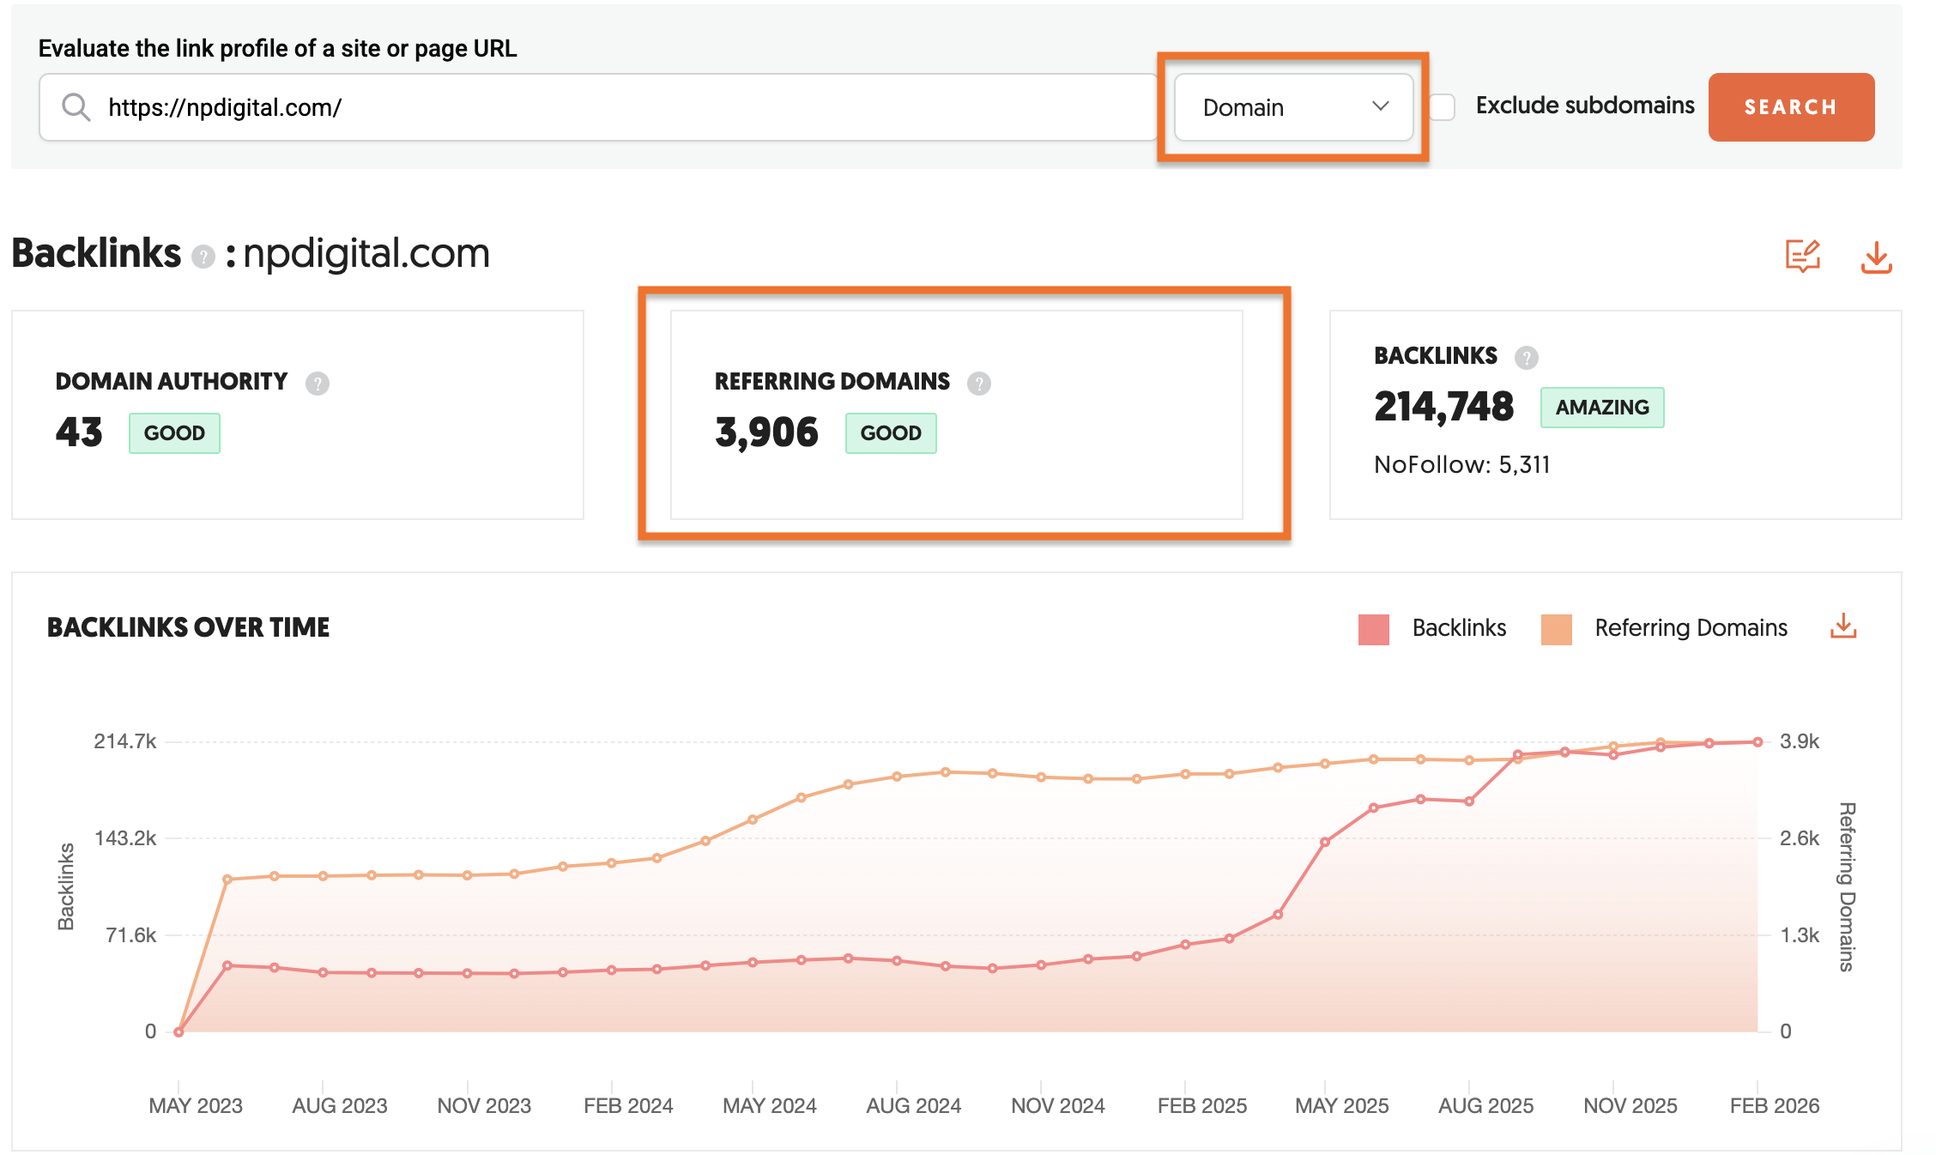This screenshot has height=1155, width=1936.
Task: Download the backlinks report via top download icon
Action: pos(1877,257)
